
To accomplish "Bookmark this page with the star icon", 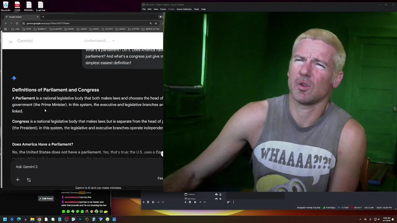I will (156, 23).
